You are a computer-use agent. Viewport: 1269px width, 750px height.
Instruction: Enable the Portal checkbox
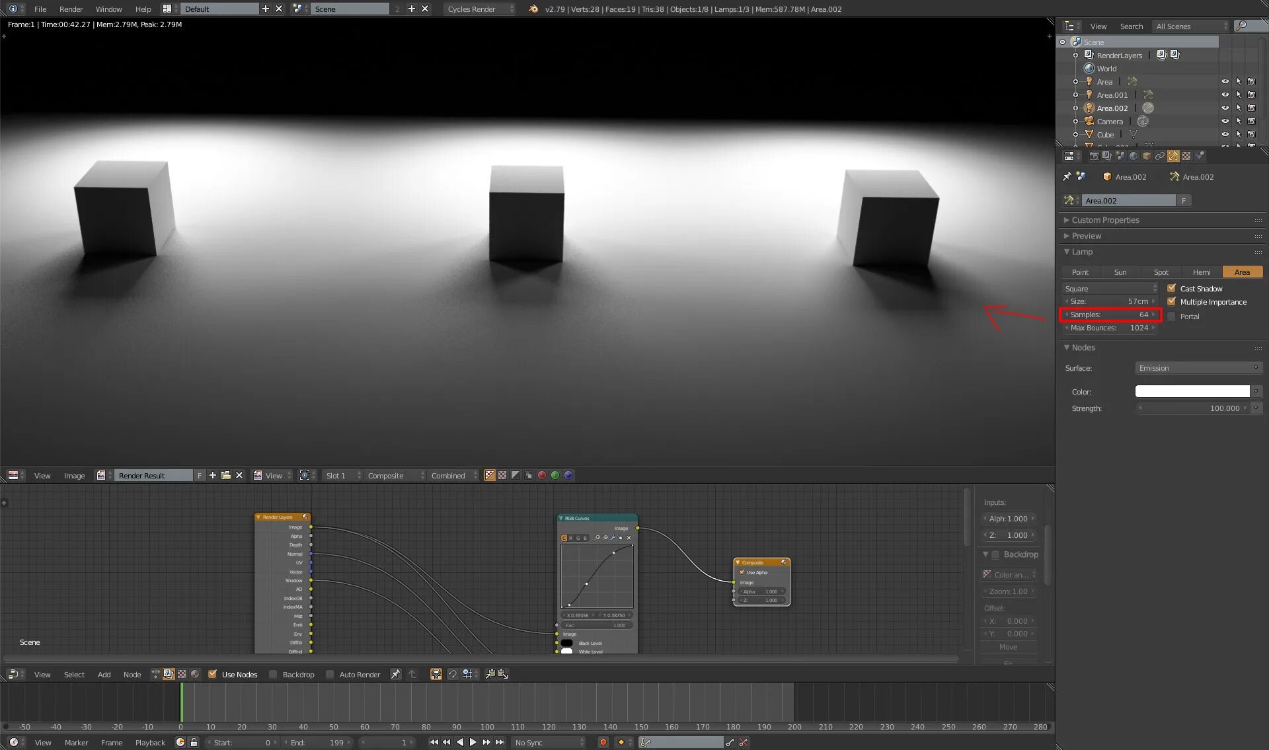tap(1172, 317)
